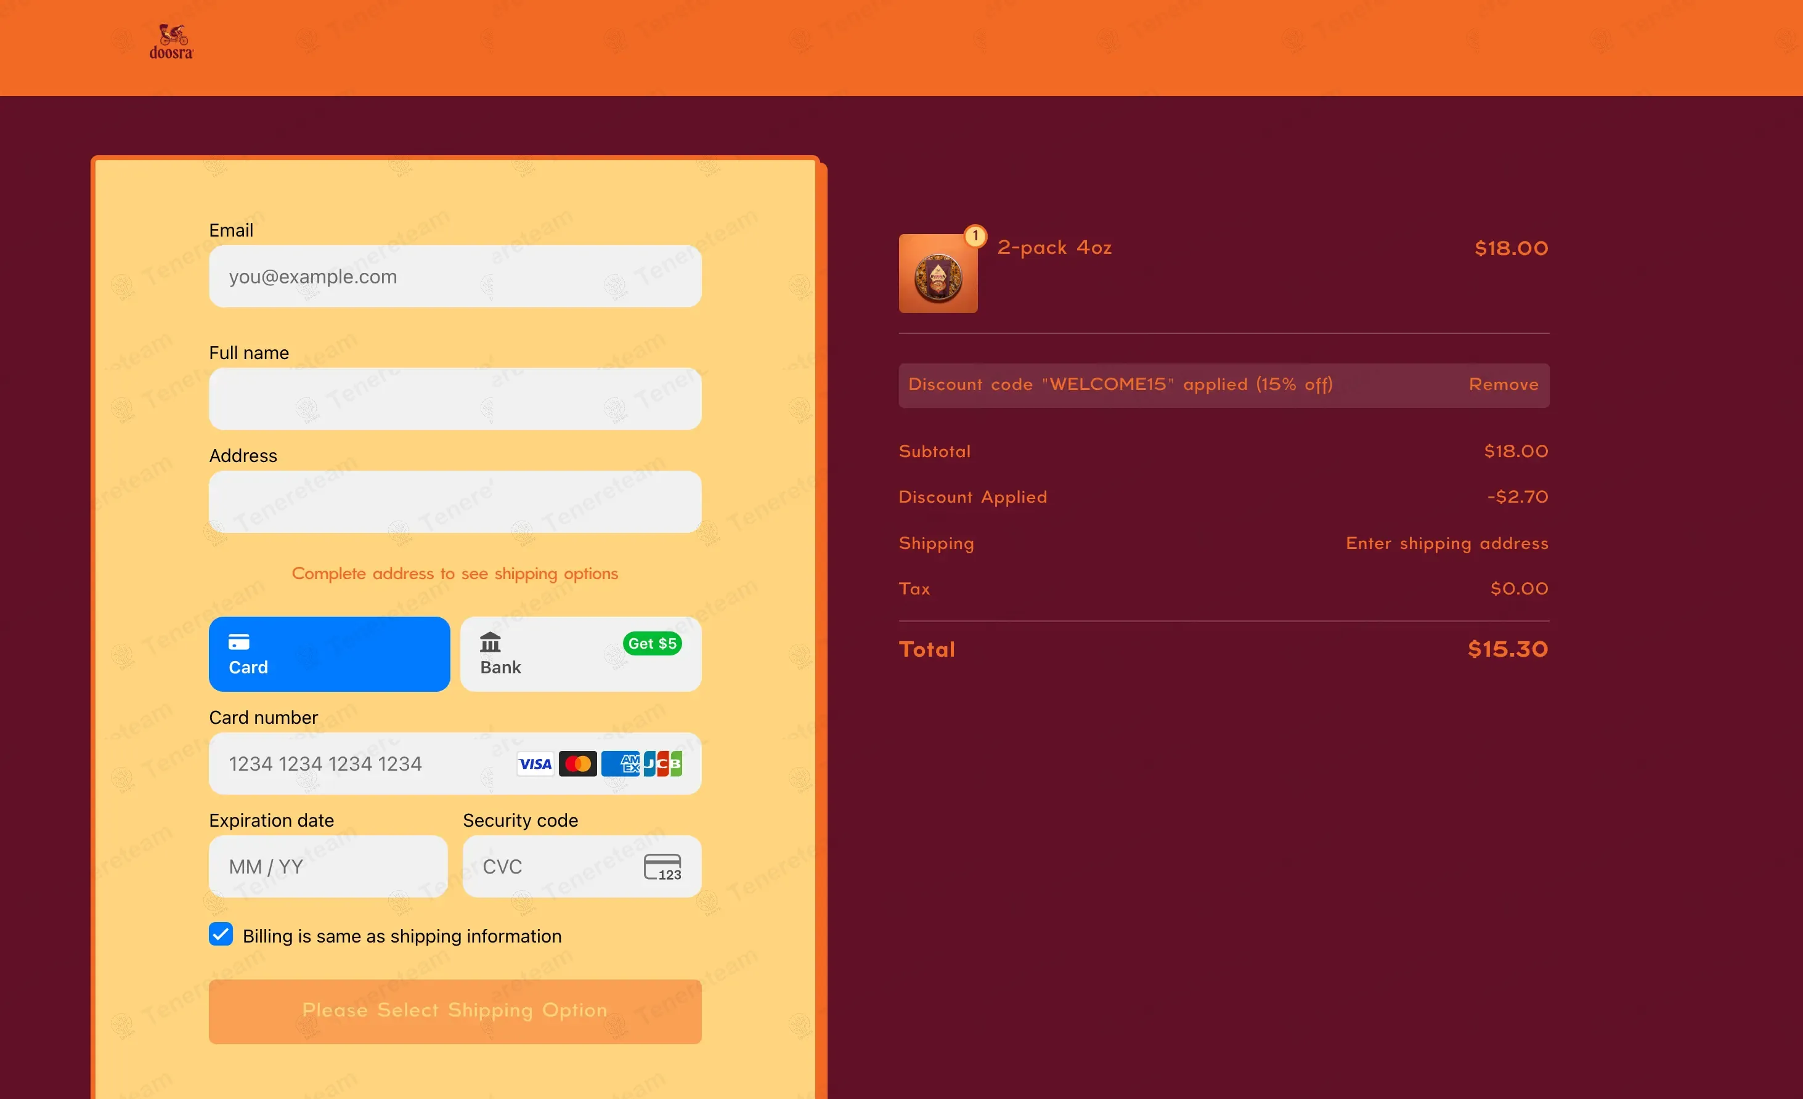Click the JCB card icon
This screenshot has width=1803, height=1099.
click(x=662, y=764)
